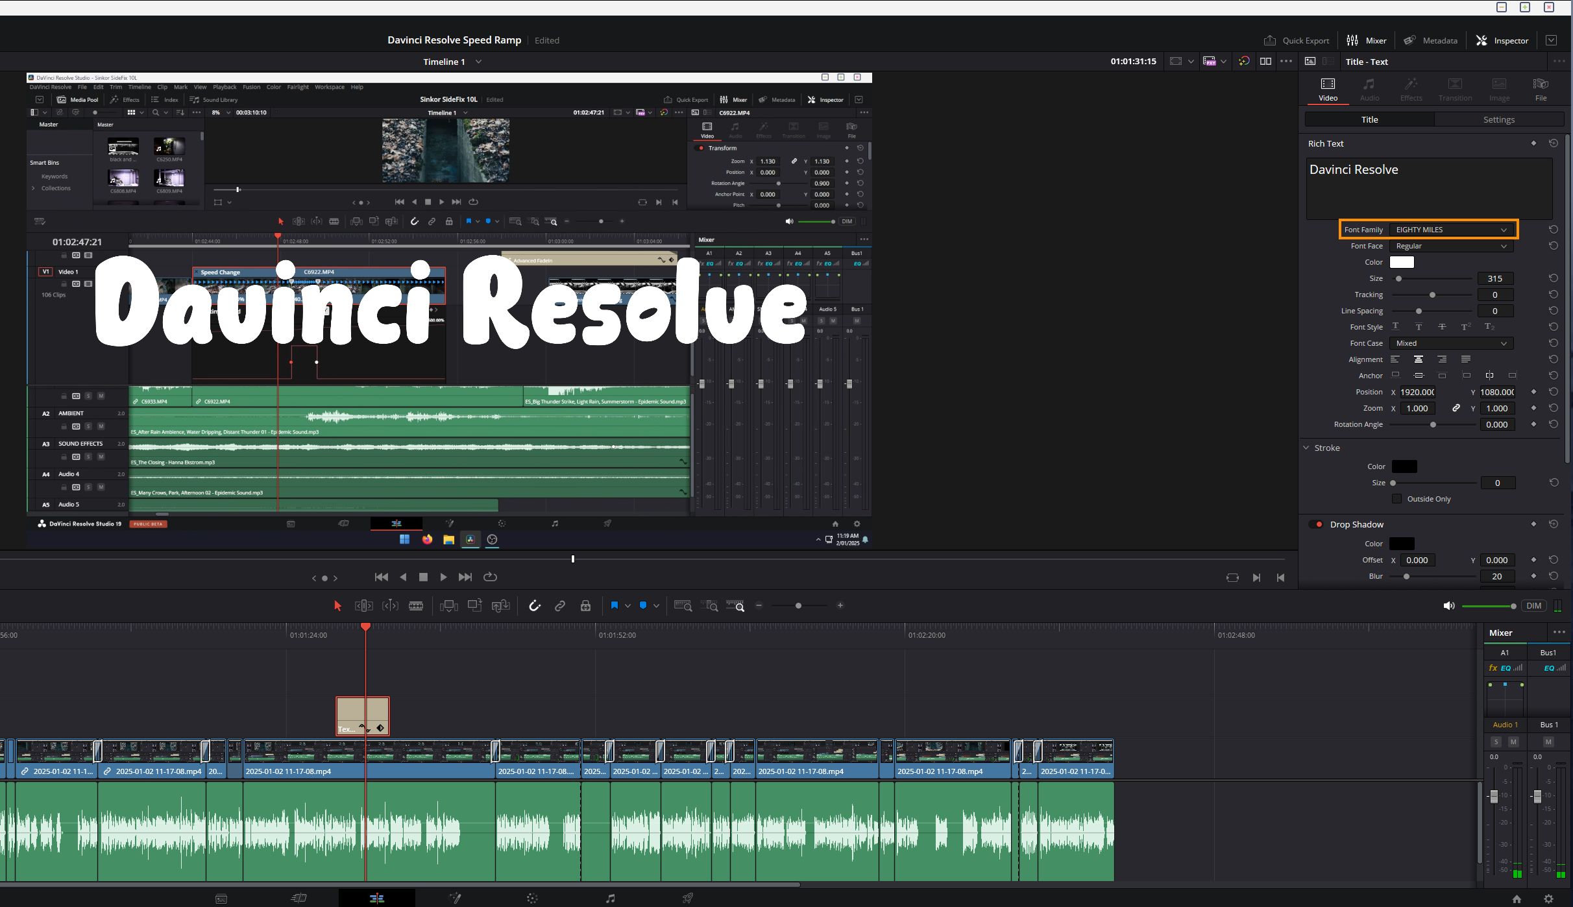The image size is (1573, 907).
Task: Select the Title tab in Inspector
Action: point(1369,119)
